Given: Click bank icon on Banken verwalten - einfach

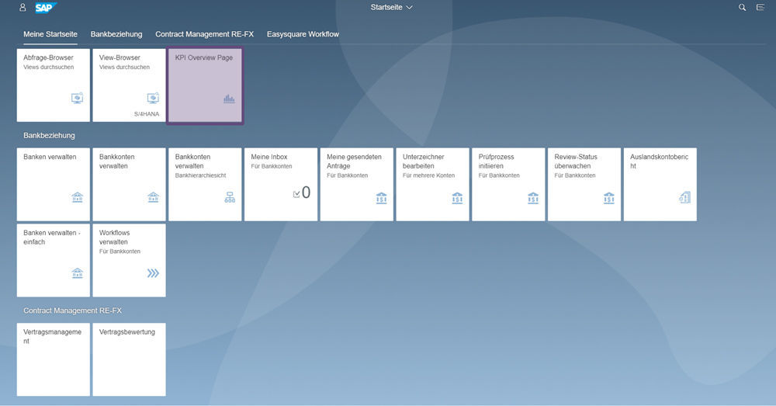Looking at the screenshot, I should tap(77, 273).
